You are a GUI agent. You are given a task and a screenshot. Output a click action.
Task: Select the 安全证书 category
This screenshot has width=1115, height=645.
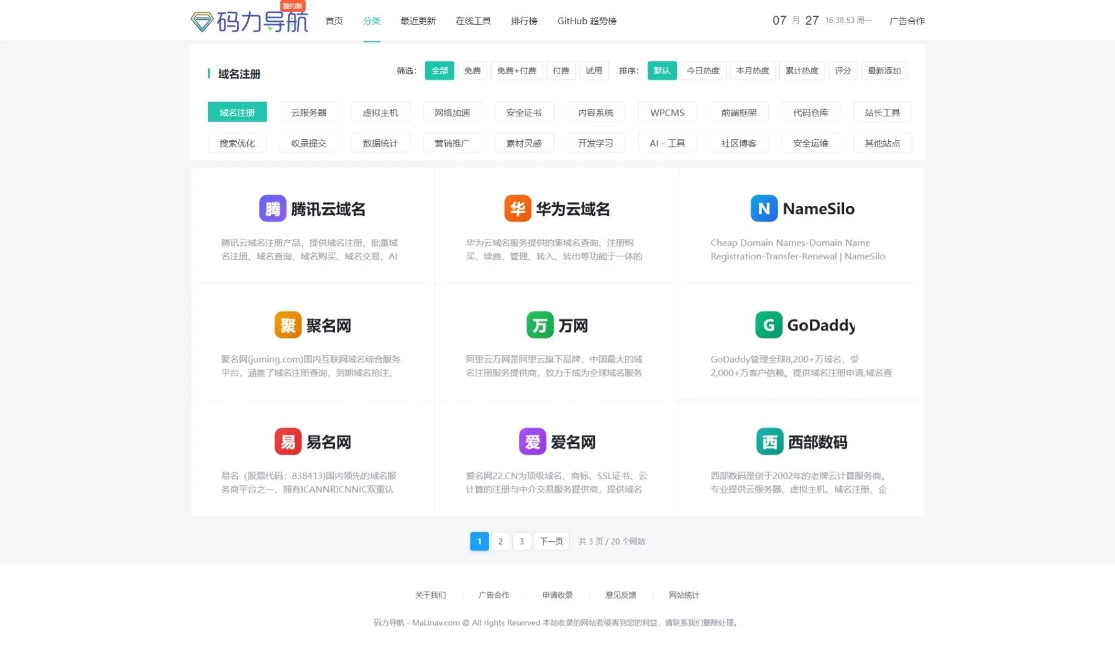point(524,112)
